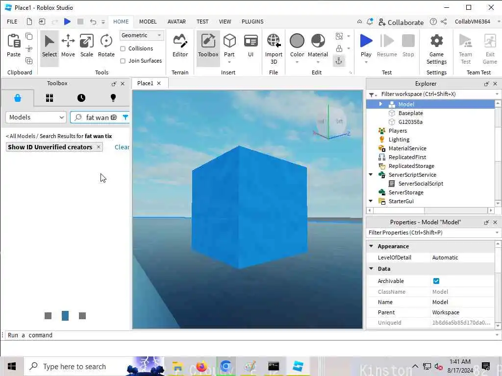The image size is (502, 376).
Task: Open Windows Start menu
Action: [x=12, y=366]
